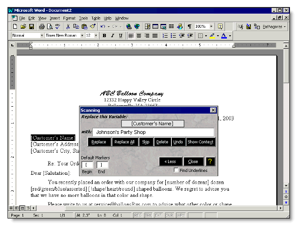Click the Save icon in the toolbar
Viewport: 297px width, 226px height.
(x=32, y=27)
